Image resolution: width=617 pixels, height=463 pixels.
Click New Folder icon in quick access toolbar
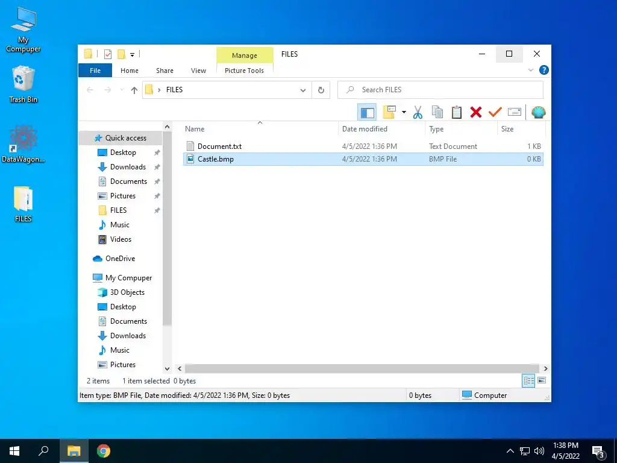[x=122, y=54]
